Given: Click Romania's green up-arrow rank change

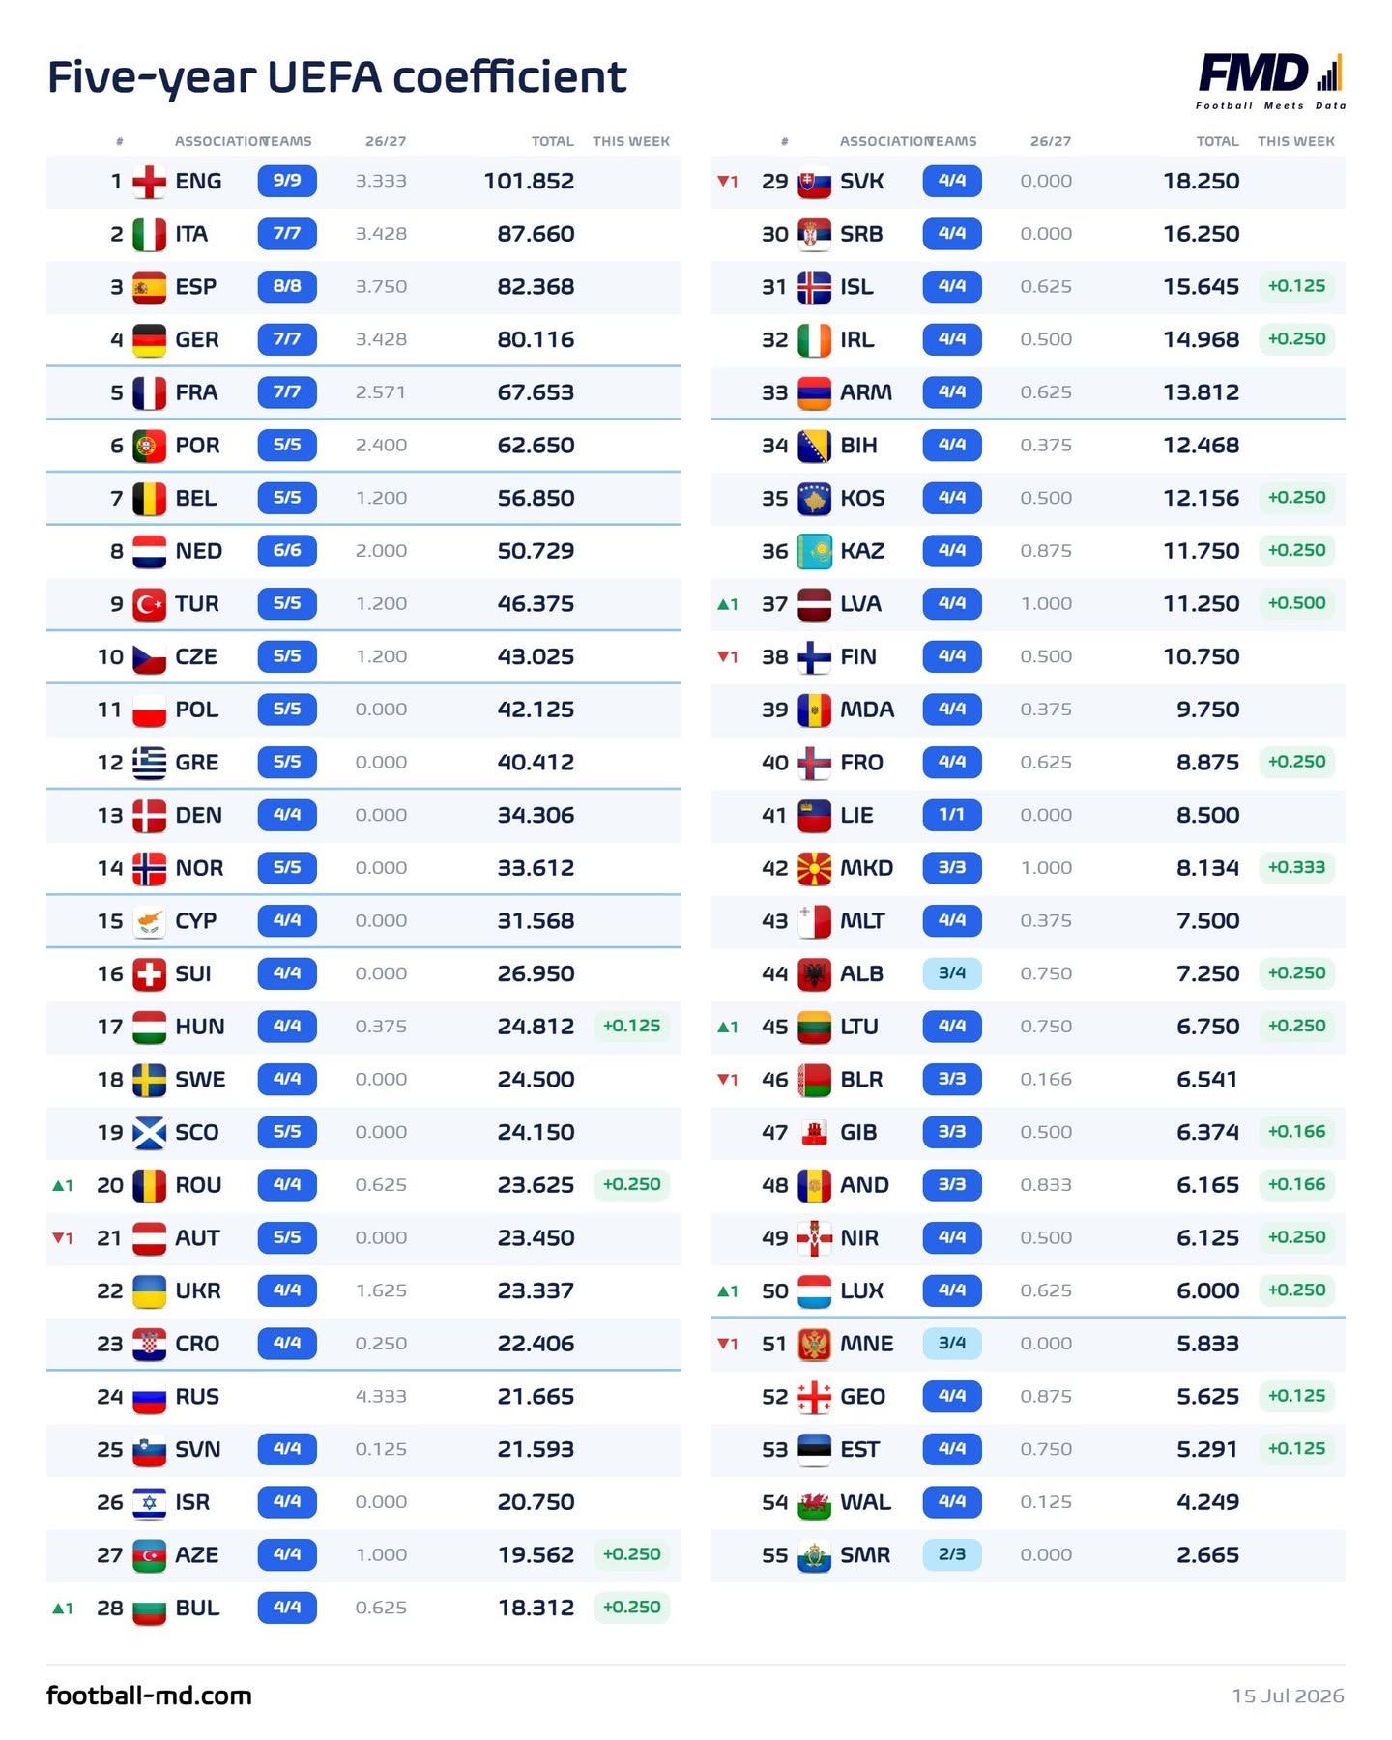Looking at the screenshot, I should (x=63, y=1185).
